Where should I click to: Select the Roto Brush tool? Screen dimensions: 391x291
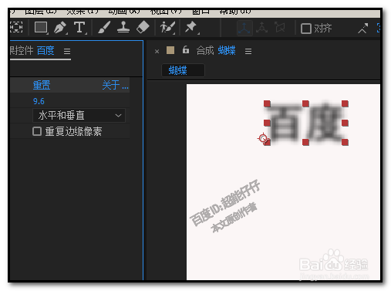point(167,27)
